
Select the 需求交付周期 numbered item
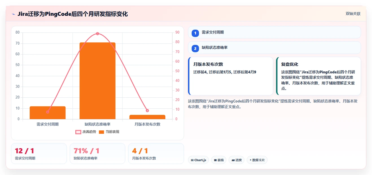coord(274,32)
